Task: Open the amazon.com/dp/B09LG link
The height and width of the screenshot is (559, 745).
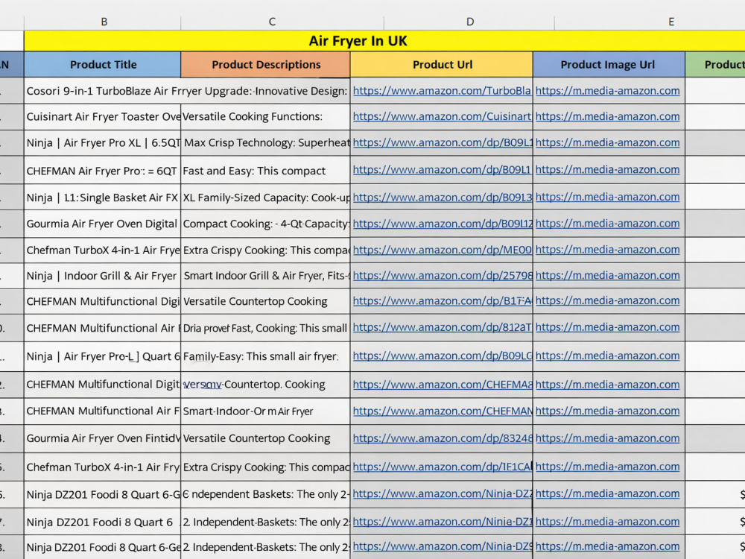Action: (x=443, y=356)
